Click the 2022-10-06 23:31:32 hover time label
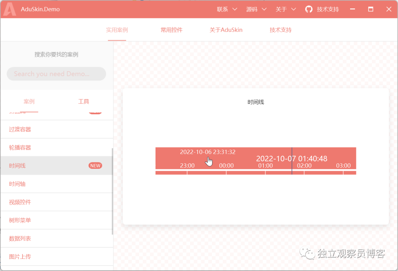The image size is (398, 271). pyautogui.click(x=207, y=152)
